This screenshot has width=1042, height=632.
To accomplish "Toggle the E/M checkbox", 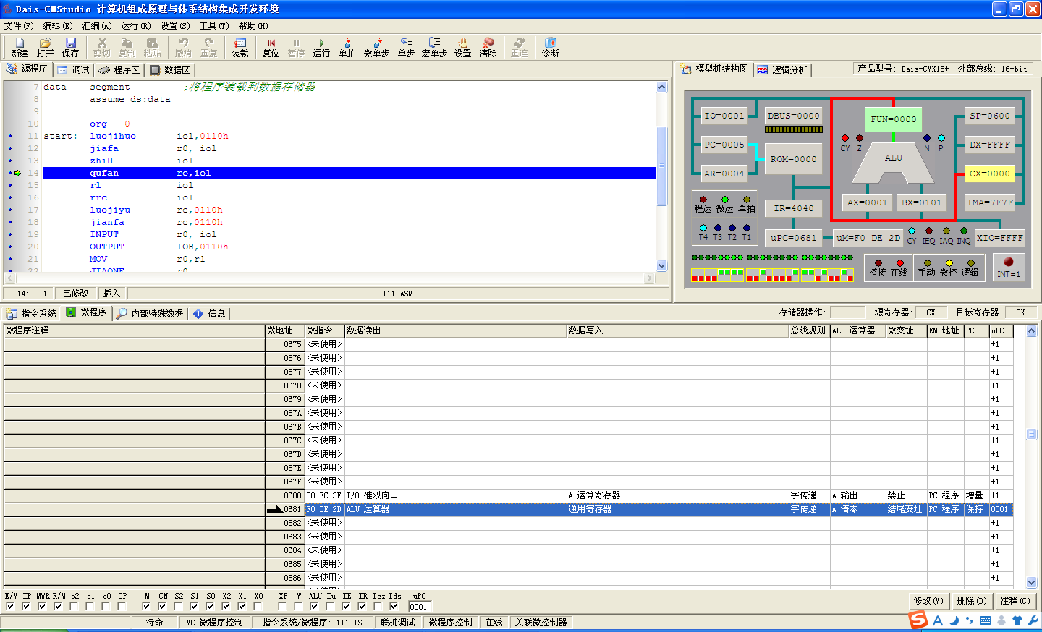I will coord(10,607).
